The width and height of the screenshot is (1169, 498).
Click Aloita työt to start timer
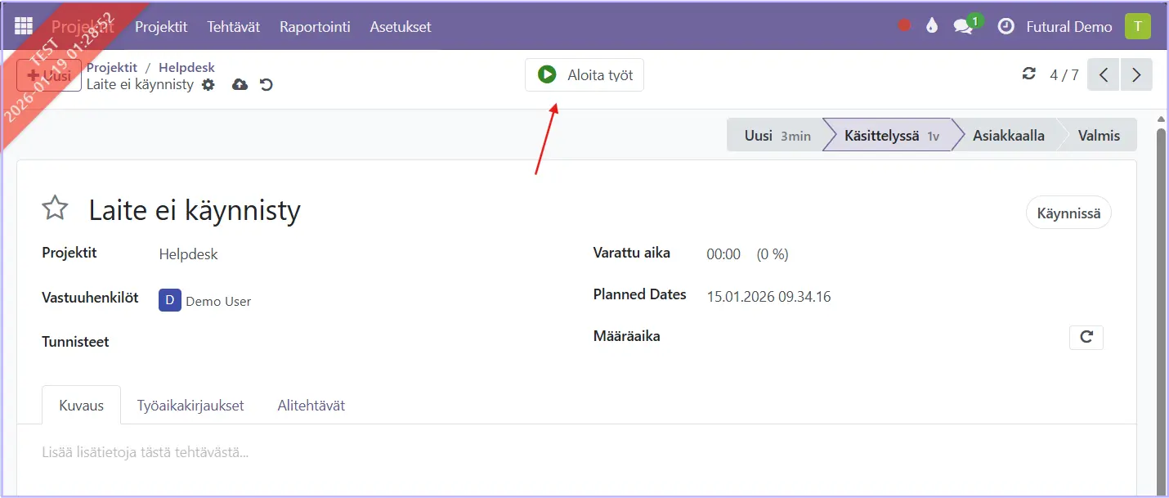584,75
